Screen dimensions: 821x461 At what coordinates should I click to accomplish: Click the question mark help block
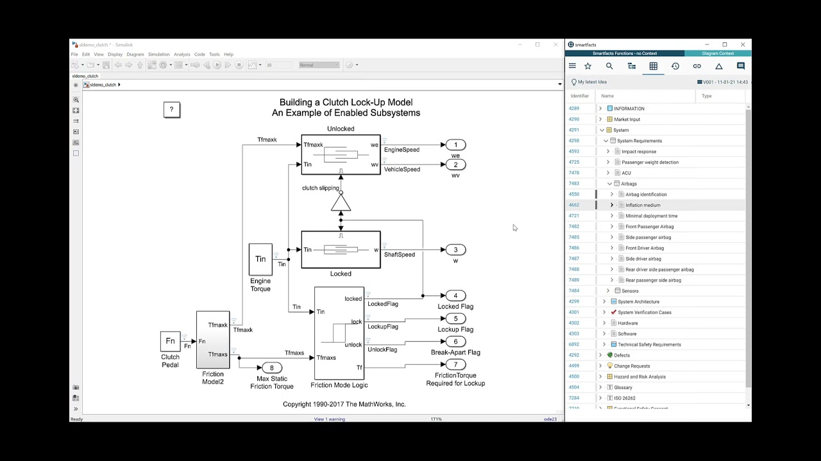click(171, 109)
